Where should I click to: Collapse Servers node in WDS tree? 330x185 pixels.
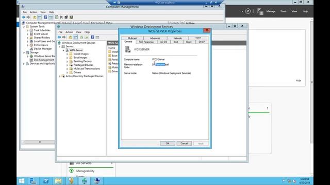60,47
